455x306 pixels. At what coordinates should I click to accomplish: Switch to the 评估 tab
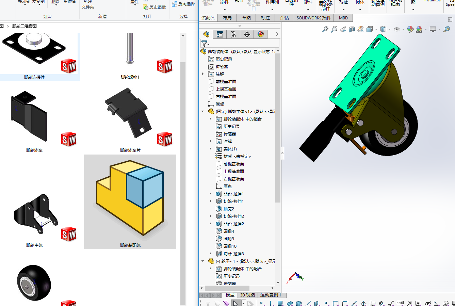coord(285,18)
